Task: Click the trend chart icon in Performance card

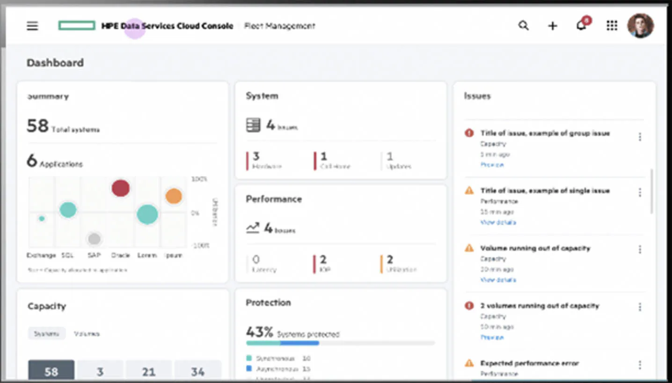Action: coord(253,228)
